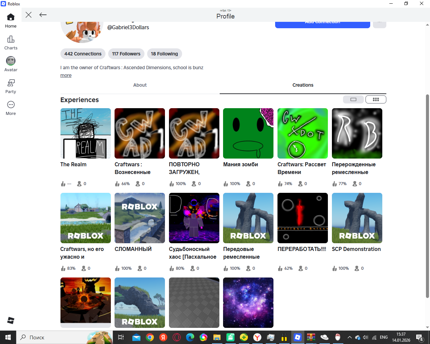Open ПЕРЕРАБОТАТЬ!!!! experience thumbnail
Screen dimensions: 430x344
pos(303,218)
